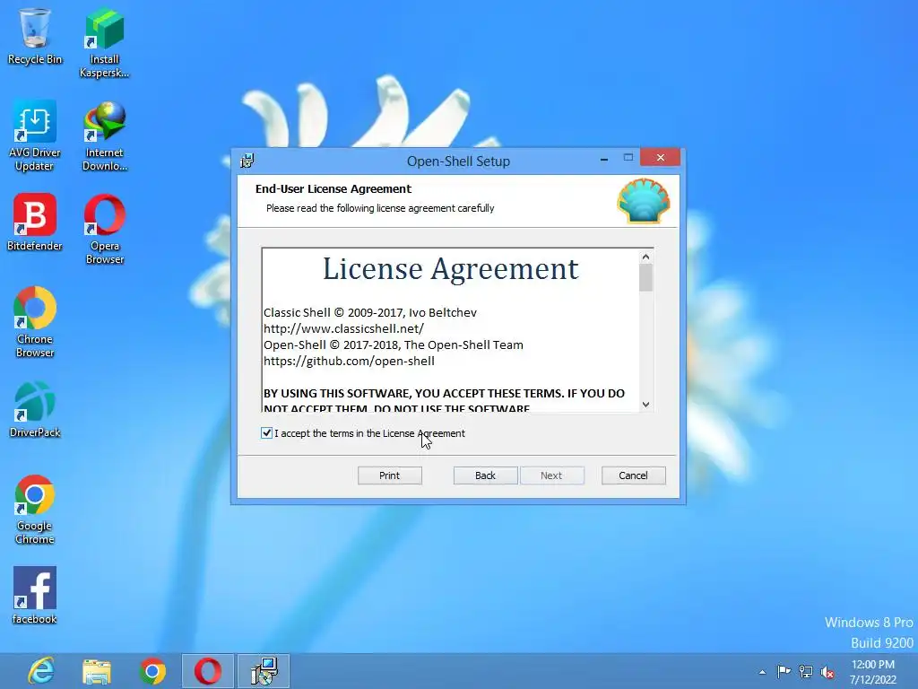Open the Action Center flag icon
Screen dimensions: 918x689
tap(784, 671)
